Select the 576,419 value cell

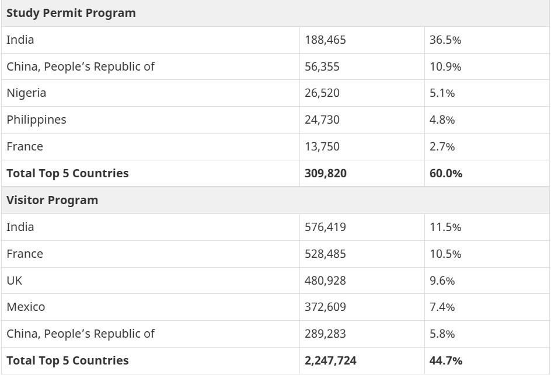325,227
